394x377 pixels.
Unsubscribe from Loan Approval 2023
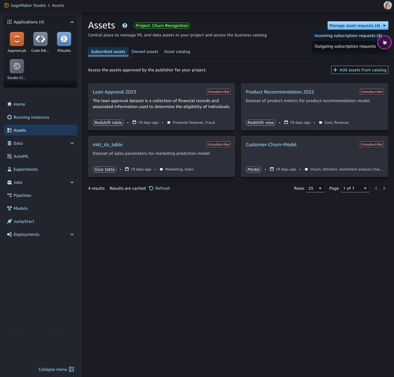(219, 92)
